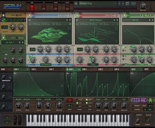Open the Air Can 1 noise selector
The width and height of the screenshot is (155, 128).
(10, 42)
